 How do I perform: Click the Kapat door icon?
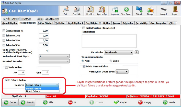[x=175, y=11]
